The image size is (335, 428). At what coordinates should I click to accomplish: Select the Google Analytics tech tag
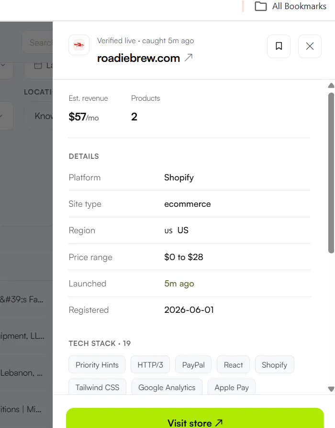tap(167, 387)
